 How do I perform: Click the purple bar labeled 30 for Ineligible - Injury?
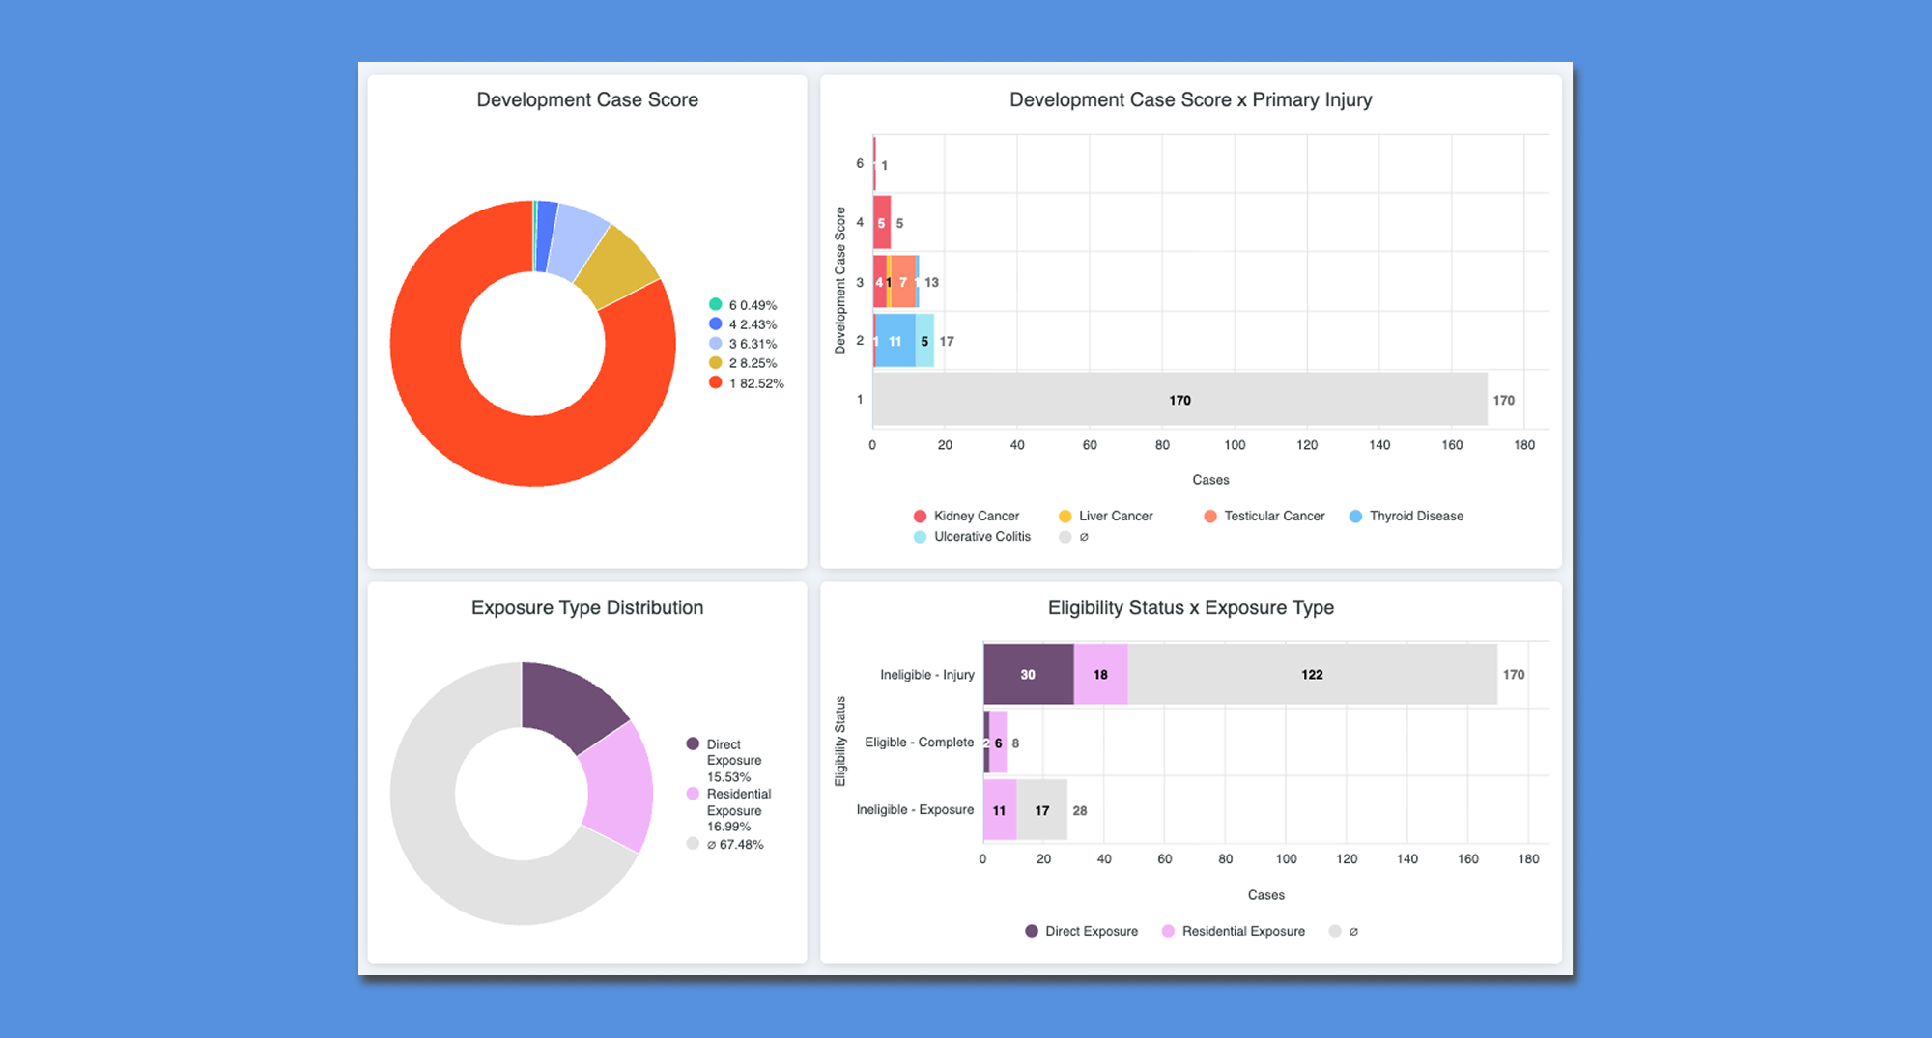point(1028,675)
